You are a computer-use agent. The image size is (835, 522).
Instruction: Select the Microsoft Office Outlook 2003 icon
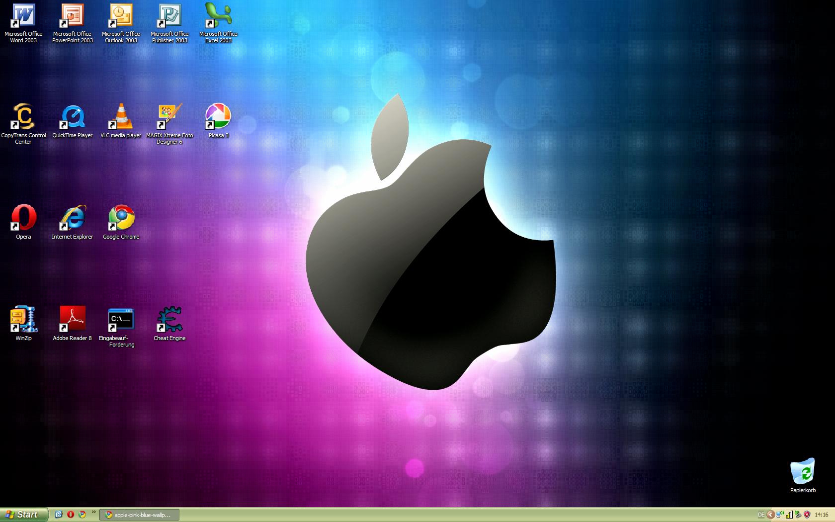click(121, 23)
